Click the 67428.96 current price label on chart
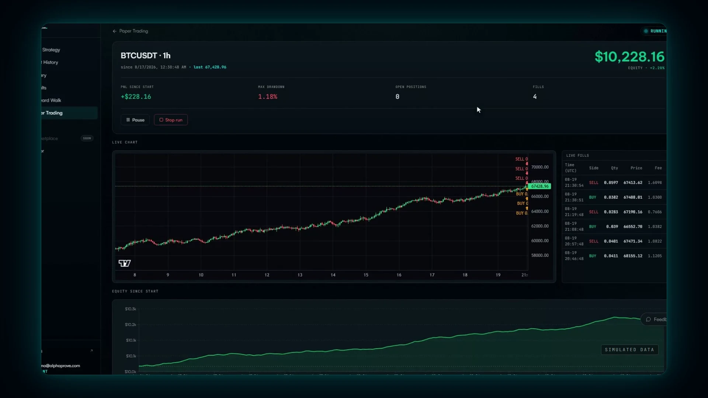This screenshot has height=398, width=708. [540, 186]
